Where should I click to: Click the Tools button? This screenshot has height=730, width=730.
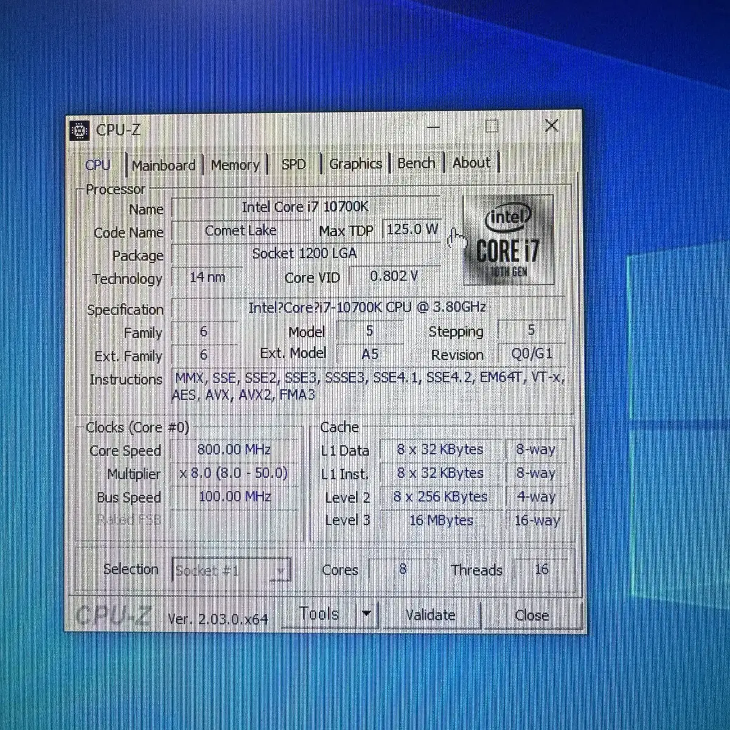tap(319, 613)
